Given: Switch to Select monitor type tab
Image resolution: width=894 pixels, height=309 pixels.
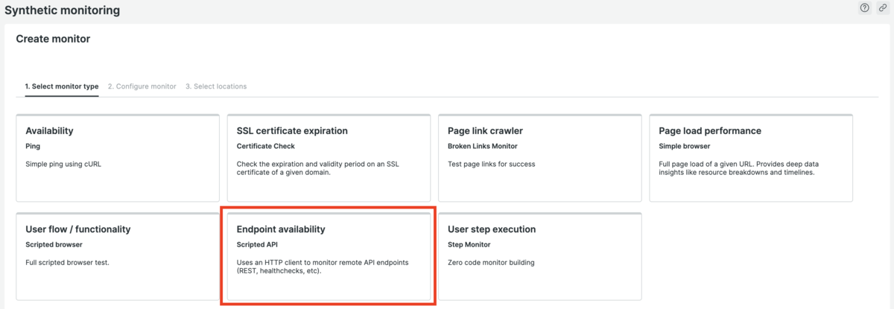Looking at the screenshot, I should point(62,86).
